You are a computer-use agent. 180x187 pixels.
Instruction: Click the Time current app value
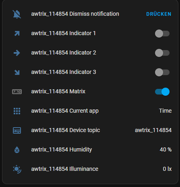coord(165,111)
